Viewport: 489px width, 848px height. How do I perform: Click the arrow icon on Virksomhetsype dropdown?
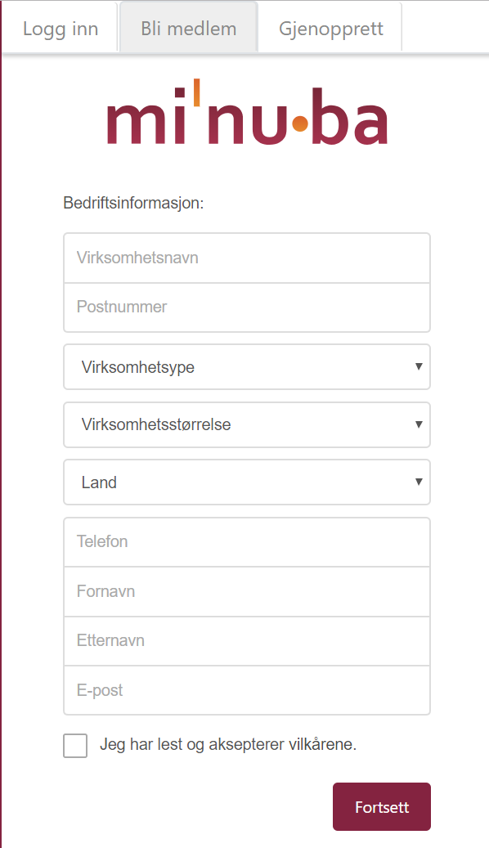(x=418, y=366)
